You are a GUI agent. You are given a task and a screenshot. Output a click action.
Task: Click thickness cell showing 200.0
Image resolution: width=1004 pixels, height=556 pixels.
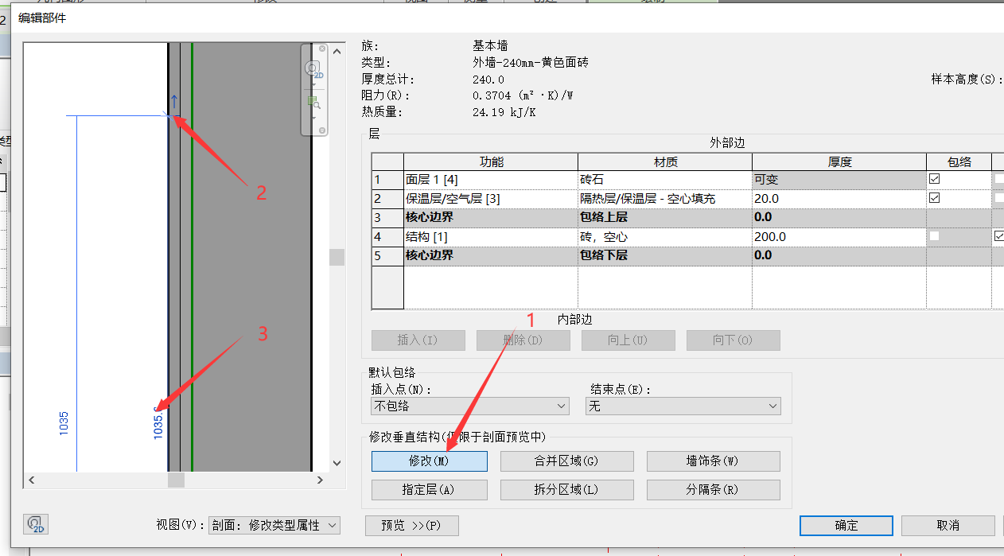(839, 237)
